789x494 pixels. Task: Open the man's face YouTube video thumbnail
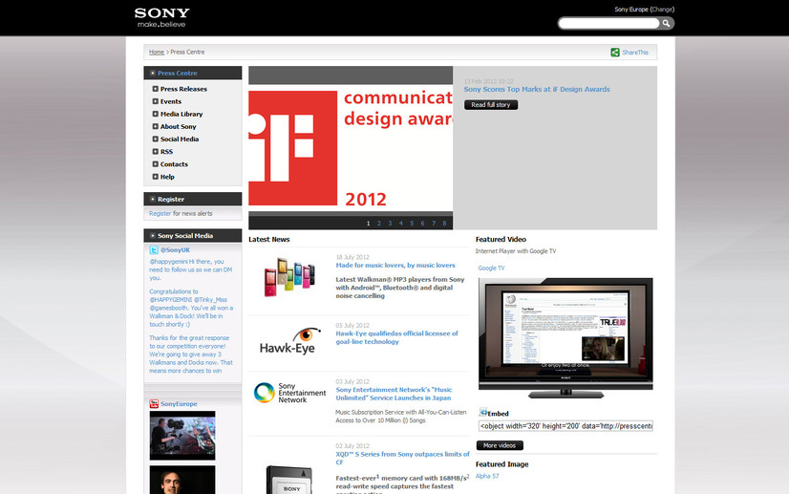pos(182,480)
